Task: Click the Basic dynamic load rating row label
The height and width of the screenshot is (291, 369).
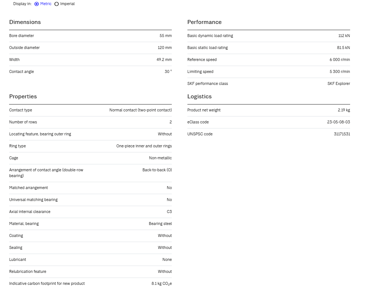Action: [x=210, y=36]
